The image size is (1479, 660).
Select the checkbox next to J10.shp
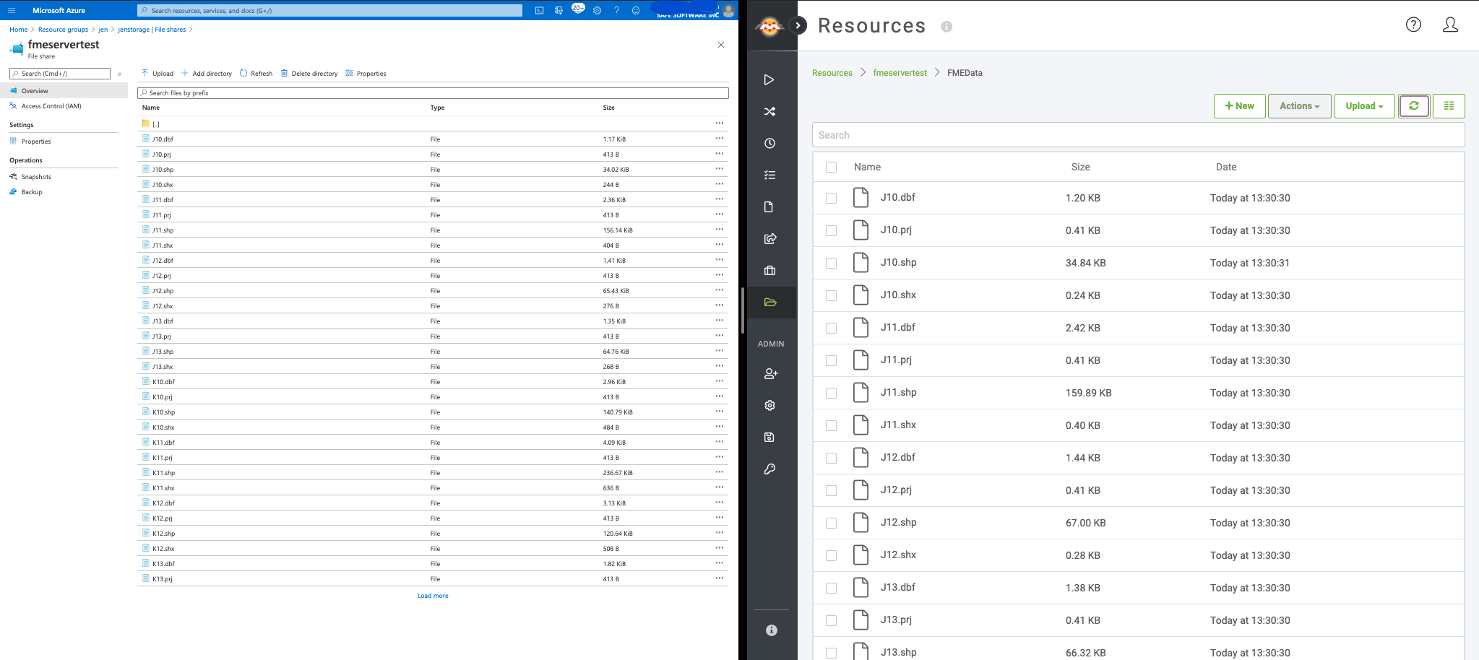tap(831, 262)
